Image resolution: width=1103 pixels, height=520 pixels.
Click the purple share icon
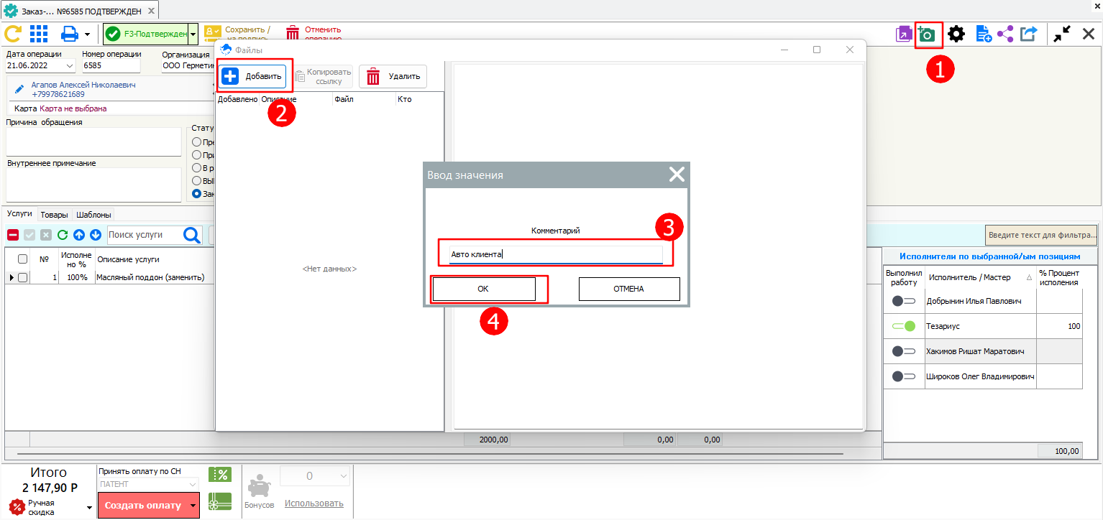[1005, 34]
